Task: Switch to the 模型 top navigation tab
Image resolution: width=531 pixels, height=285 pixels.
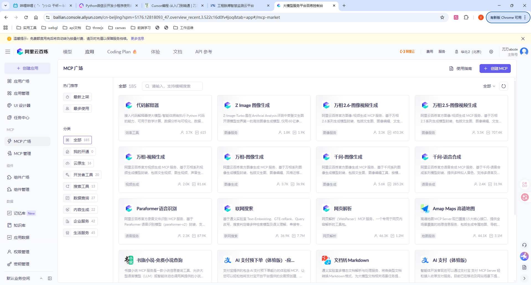Action: pos(67,52)
